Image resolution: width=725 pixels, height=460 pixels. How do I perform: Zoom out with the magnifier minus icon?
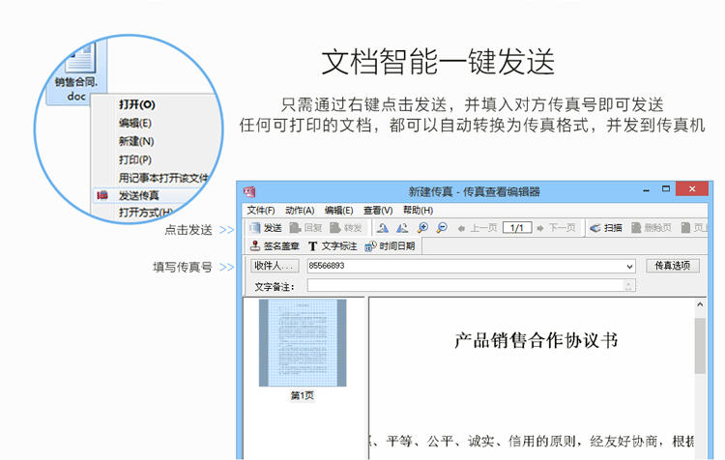point(442,228)
